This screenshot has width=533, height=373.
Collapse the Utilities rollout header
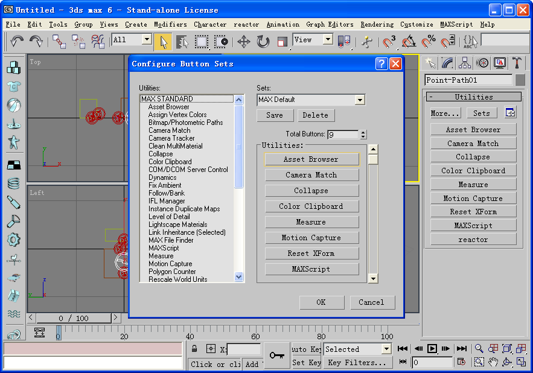click(473, 97)
